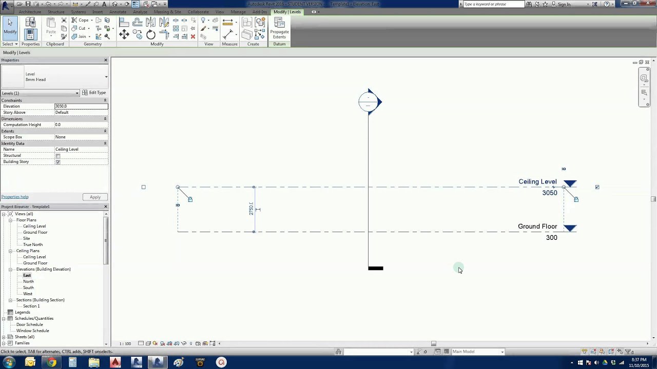
Task: Click the Elevation value field
Action: coord(81,106)
